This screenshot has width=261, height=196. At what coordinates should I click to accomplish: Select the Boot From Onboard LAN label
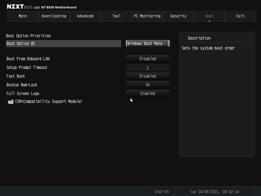pyautogui.click(x=28, y=59)
